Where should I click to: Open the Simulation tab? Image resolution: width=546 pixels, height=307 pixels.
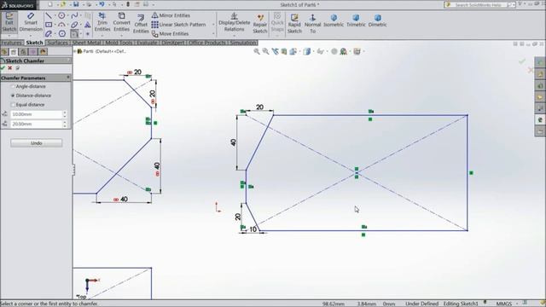pos(243,43)
